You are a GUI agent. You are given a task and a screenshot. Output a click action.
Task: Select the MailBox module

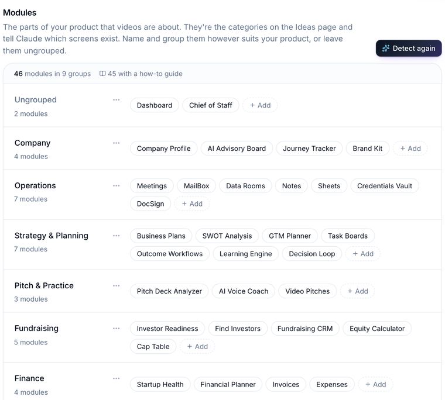pyautogui.click(x=196, y=186)
